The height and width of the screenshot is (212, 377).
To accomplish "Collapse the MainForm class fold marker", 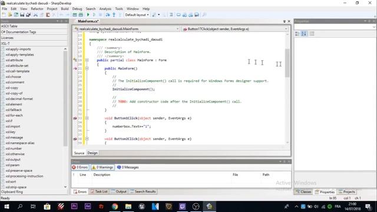I will point(87,60).
